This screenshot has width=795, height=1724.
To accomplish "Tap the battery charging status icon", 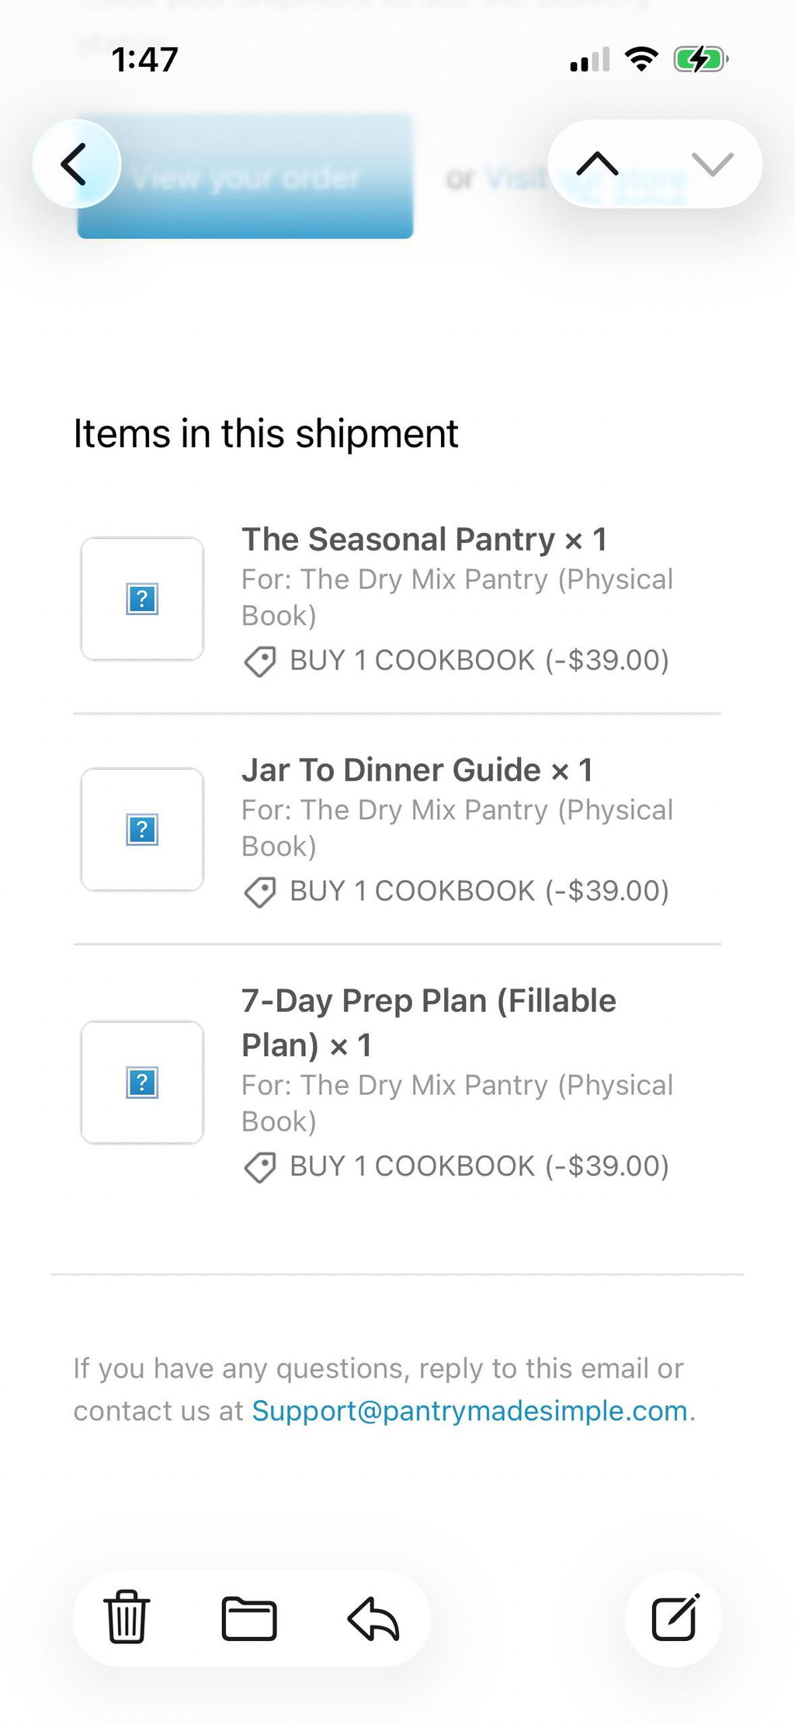I will pos(701,59).
